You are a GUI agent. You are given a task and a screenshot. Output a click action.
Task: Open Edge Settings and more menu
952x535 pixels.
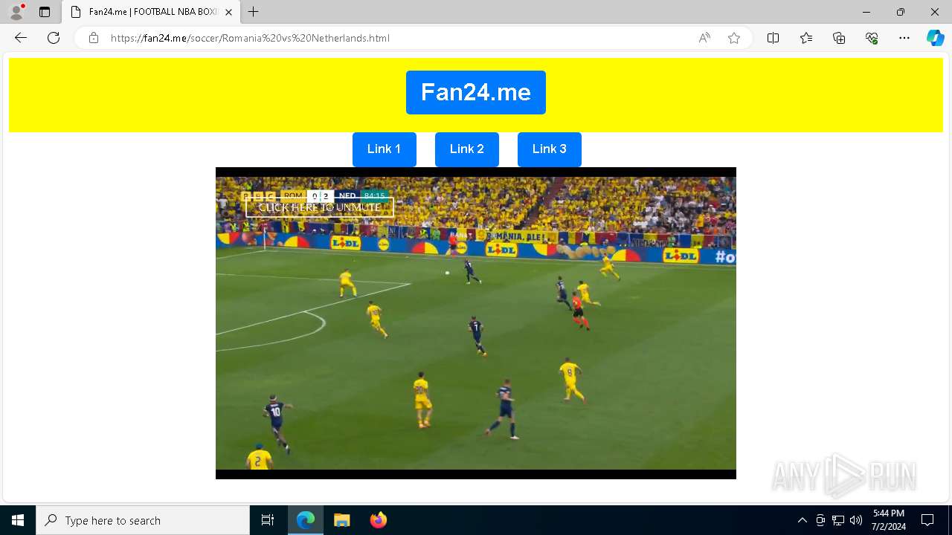904,38
